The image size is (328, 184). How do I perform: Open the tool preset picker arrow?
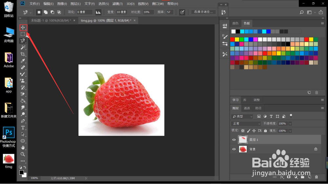[31, 12]
